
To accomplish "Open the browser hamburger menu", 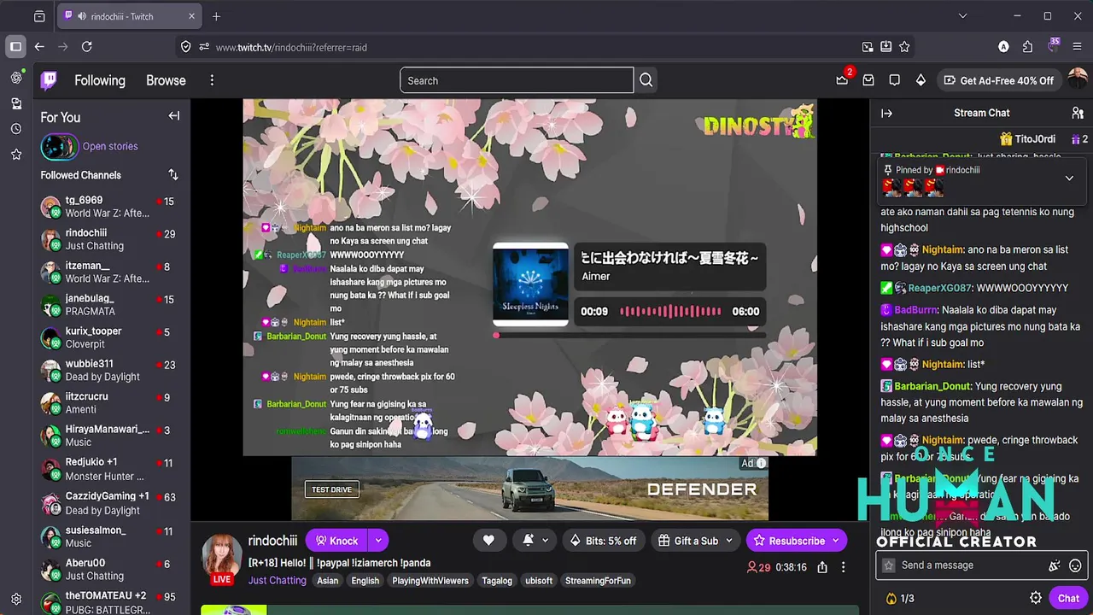I will coord(1077,47).
